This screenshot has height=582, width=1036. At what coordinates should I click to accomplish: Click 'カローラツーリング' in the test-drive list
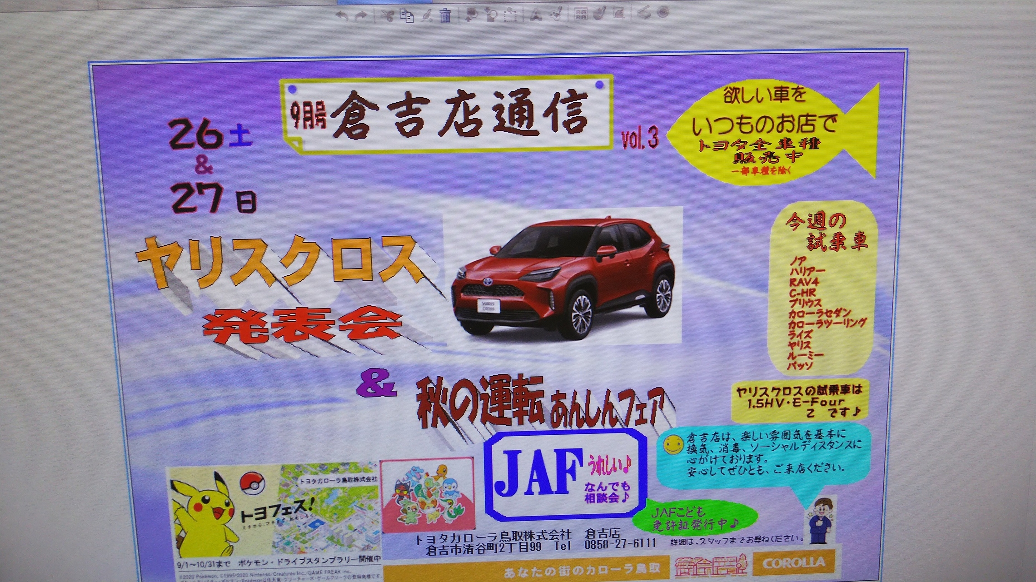coord(827,323)
